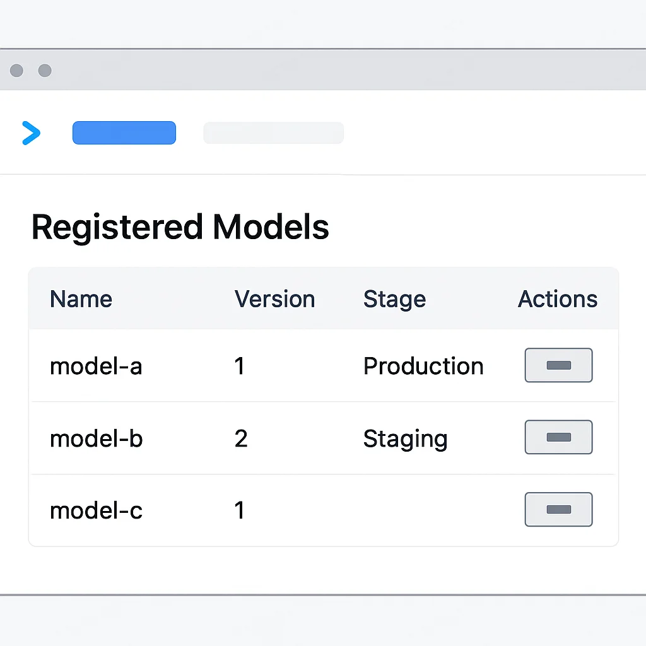Click the model-b name cell
Viewport: 646px width, 646px height.
point(96,438)
